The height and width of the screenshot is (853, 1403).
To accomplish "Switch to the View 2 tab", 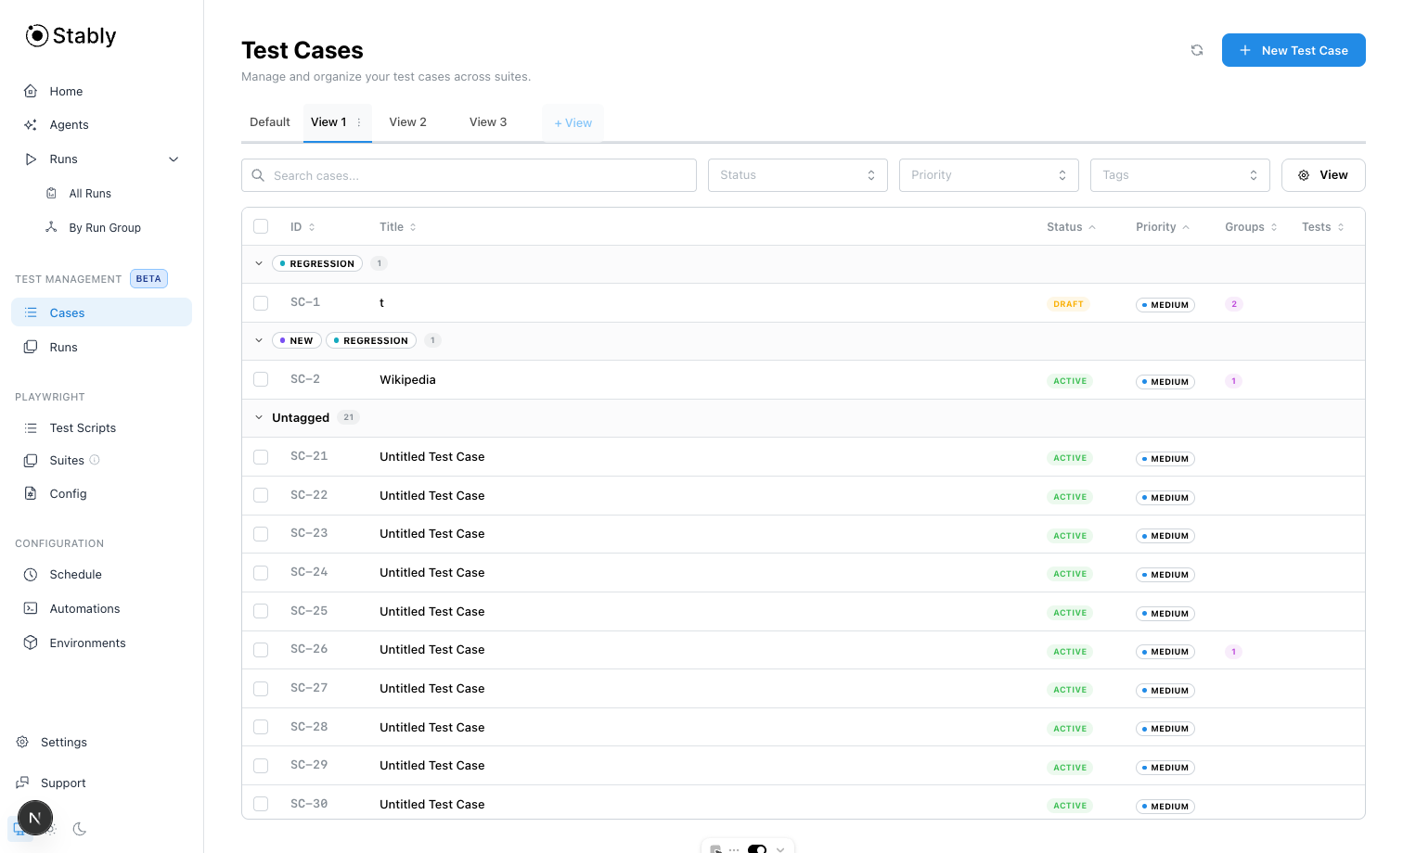I will click(407, 121).
